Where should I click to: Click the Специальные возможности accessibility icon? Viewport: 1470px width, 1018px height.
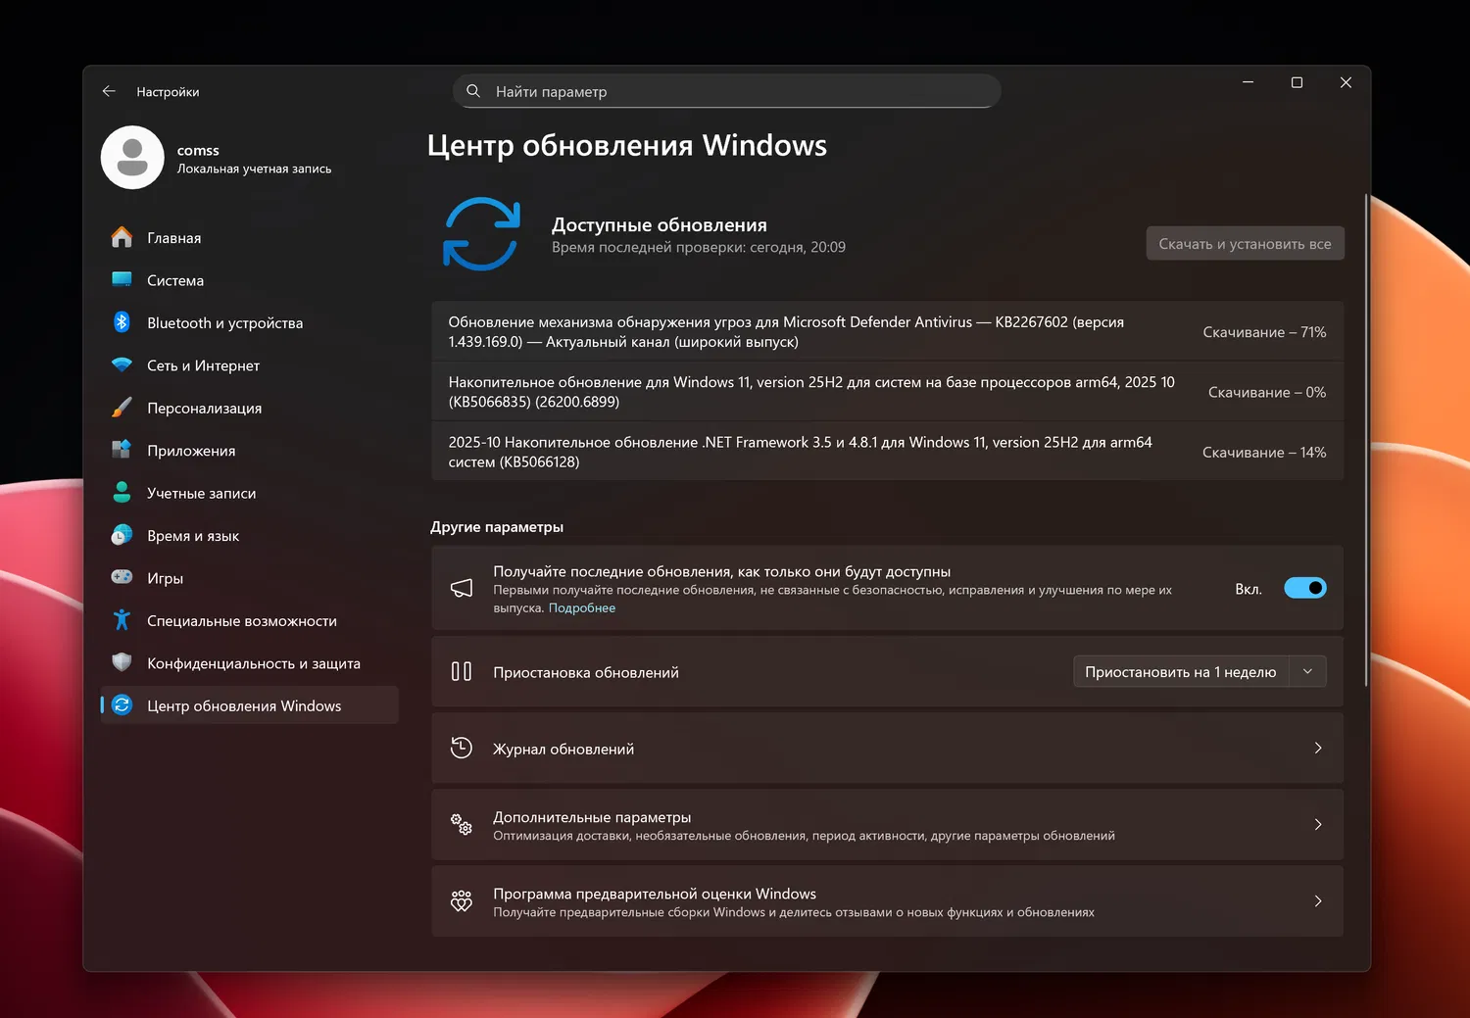pos(122,620)
